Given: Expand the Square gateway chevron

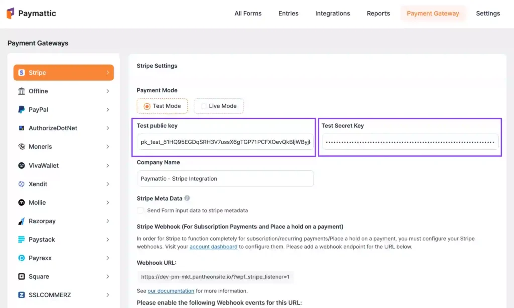Looking at the screenshot, I should 108,276.
